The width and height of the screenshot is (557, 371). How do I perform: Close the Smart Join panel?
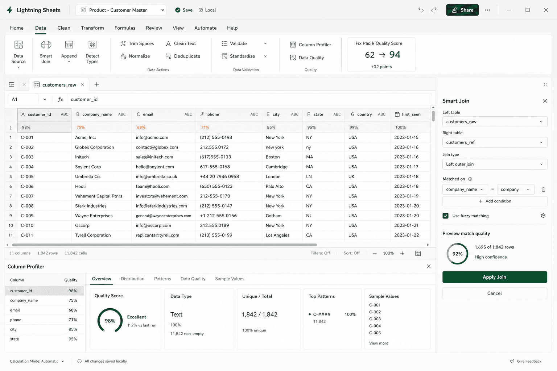tap(545, 101)
